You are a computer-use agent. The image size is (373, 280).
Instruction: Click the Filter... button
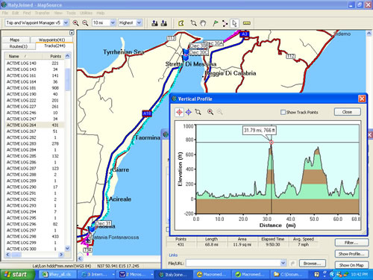351,243
